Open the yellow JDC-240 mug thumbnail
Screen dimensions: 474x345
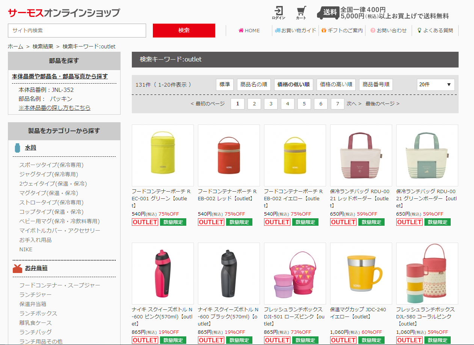tap(361, 273)
